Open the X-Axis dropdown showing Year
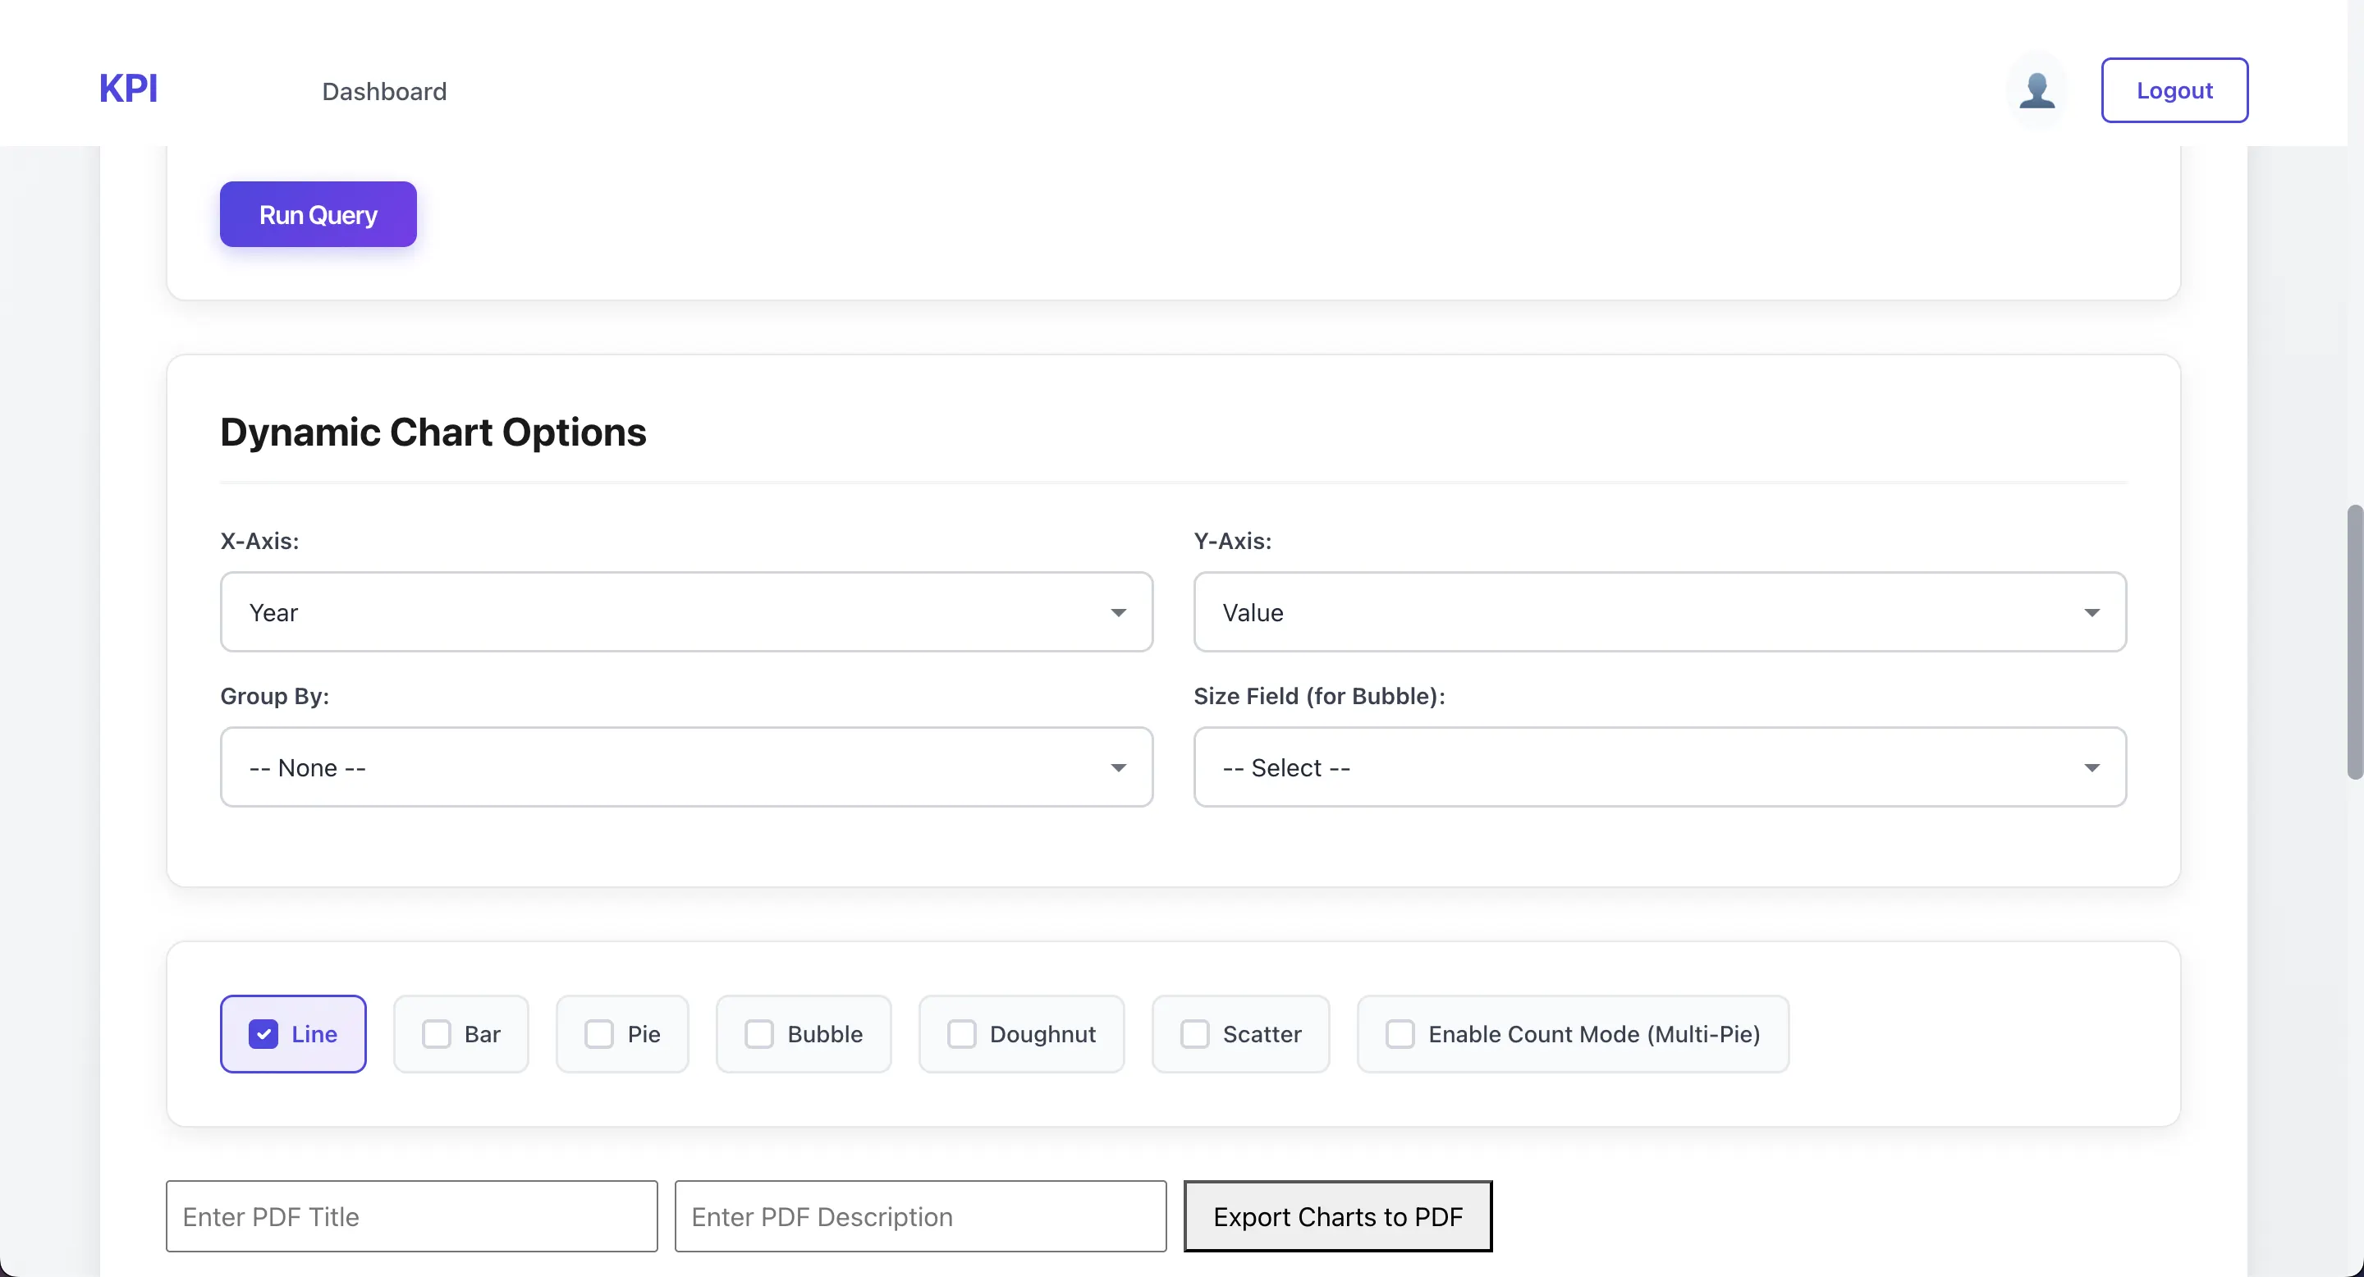Image resolution: width=2364 pixels, height=1277 pixels. [685, 612]
